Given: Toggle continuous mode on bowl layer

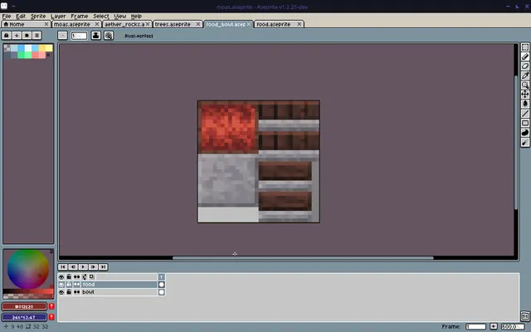Looking at the screenshot, I should (x=77, y=291).
